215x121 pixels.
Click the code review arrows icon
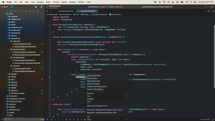pos(206,11)
